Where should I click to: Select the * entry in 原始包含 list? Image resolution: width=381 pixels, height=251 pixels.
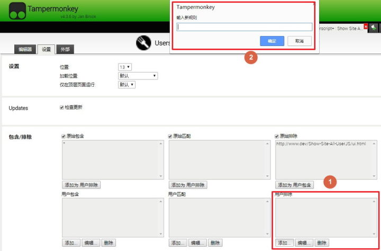[x=65, y=144]
